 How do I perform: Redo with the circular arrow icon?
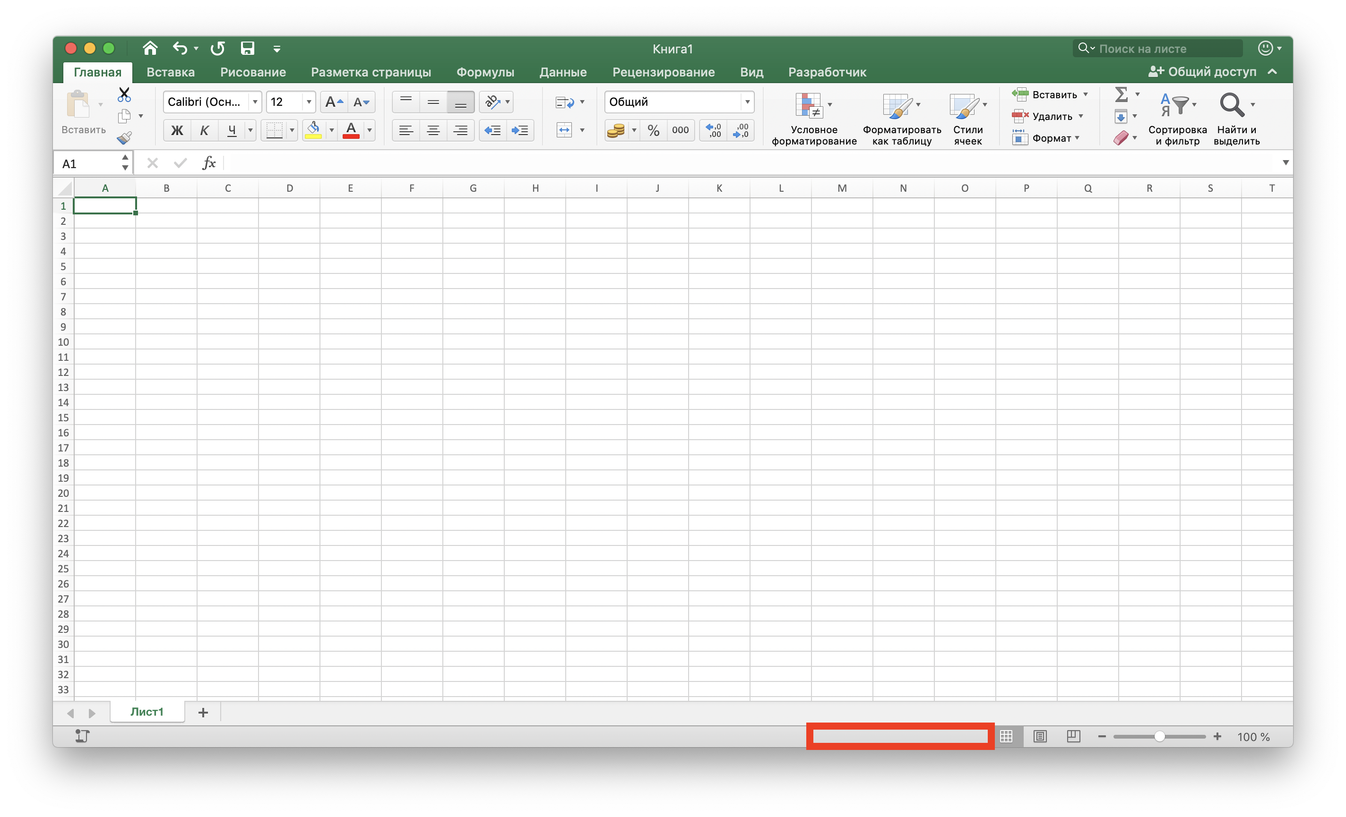tap(217, 49)
